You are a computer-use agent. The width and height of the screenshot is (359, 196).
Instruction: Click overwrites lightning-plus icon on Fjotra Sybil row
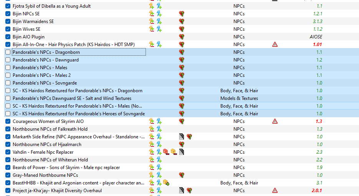[159, 6]
